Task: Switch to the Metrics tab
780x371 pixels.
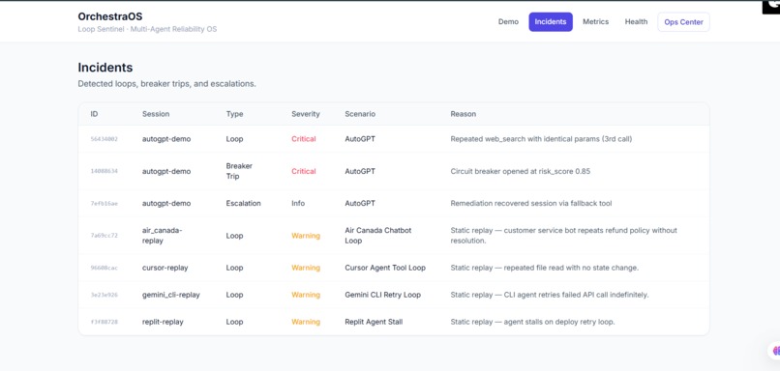Action: pyautogui.click(x=595, y=22)
